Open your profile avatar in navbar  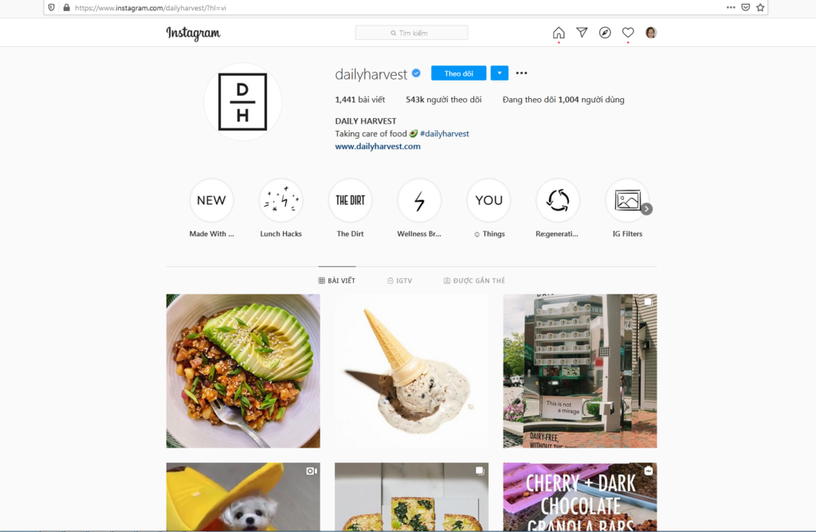(x=650, y=33)
